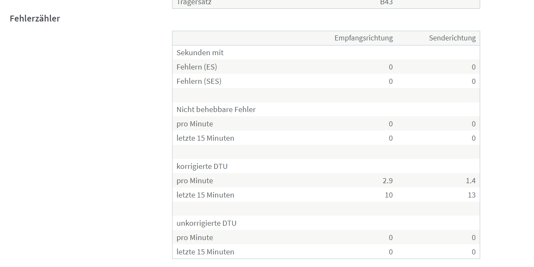This screenshot has height=267, width=534.
Task: Click pro Minute under Nicht behebbare Fehler
Action: click(x=194, y=124)
